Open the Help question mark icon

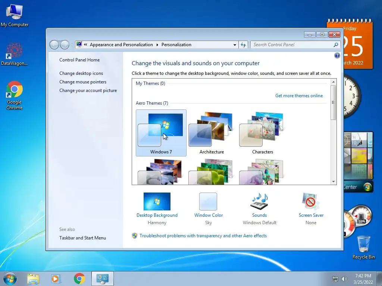point(337,55)
